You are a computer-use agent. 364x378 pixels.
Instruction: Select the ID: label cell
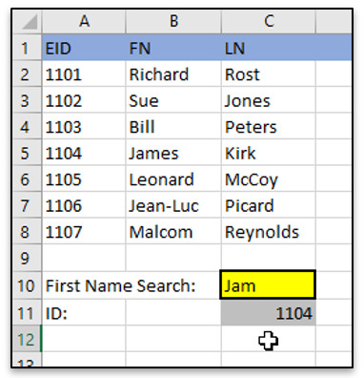tap(84, 312)
